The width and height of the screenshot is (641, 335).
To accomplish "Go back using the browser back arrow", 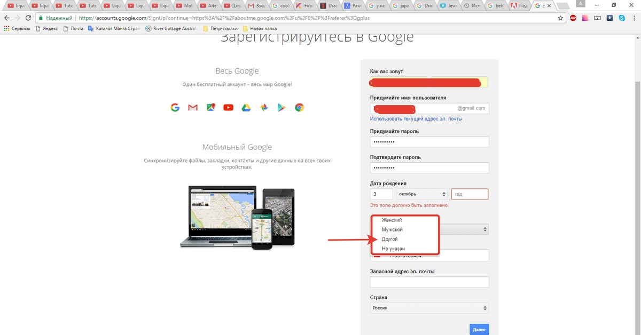I will click(x=6, y=18).
